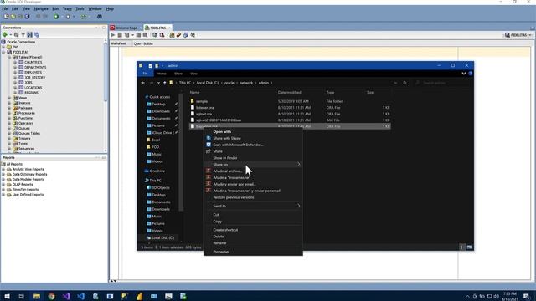Open the View ribbon tab in File Explorer
Image resolution: width=536 pixels, height=301 pixels.
coord(193,74)
